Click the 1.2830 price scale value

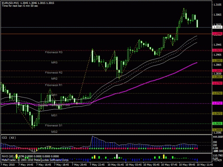[217, 74]
